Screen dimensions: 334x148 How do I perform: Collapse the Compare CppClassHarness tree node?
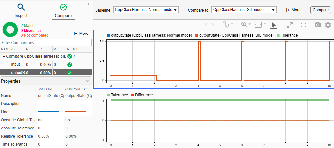coord(4,56)
